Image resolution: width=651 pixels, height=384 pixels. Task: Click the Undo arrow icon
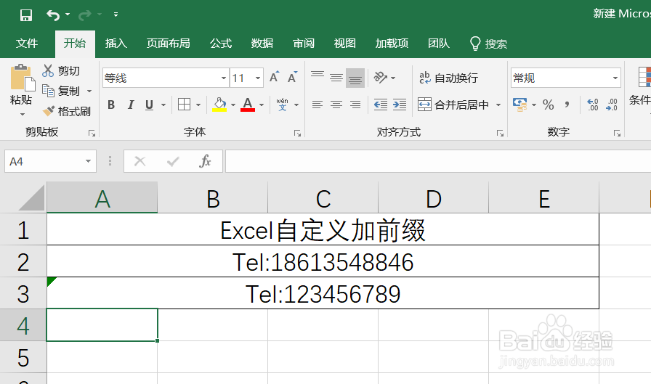53,15
